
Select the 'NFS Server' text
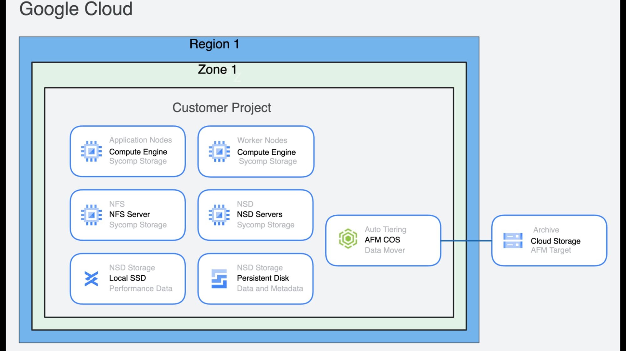tap(129, 214)
